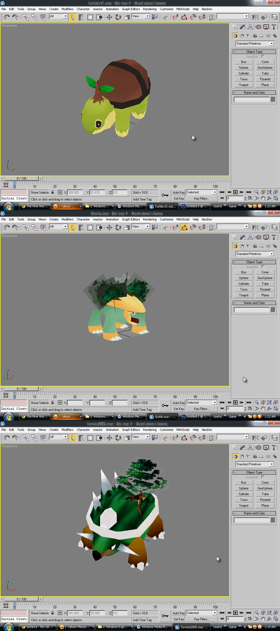Click Play Animation button in TurtleLvl1.max
Viewport: 280px width, 631px height.
(x=235, y=192)
